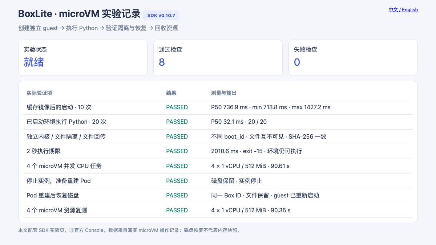
Task: Click the passed checks count 8
Action: (162, 62)
